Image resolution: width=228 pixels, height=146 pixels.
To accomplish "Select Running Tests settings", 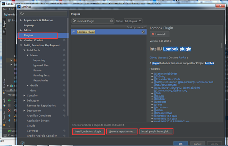I will (41, 76).
